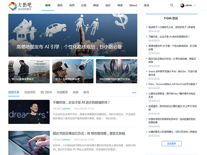Switch to the 深度 tab
This screenshot has height=155, width=207.
[x=76, y=92]
